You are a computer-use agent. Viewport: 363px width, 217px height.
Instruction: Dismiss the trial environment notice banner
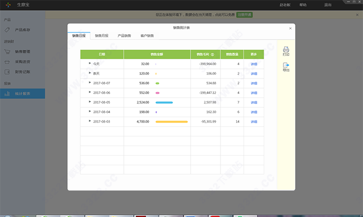(357, 15)
